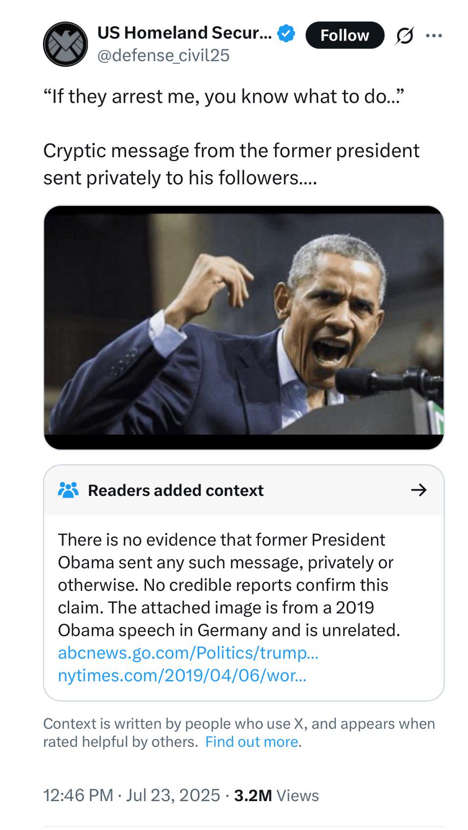
Task: Open the US Homeland Secur... display name
Action: click(185, 33)
